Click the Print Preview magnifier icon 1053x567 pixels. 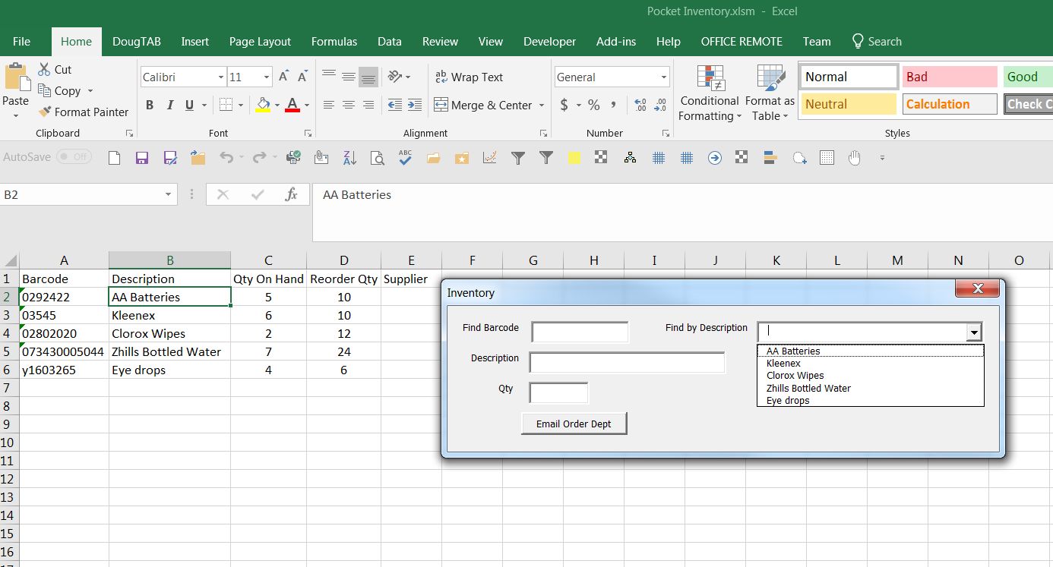tap(377, 158)
